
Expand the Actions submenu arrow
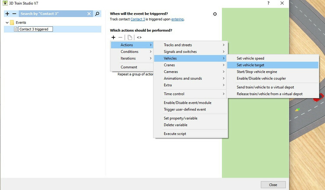(151, 45)
